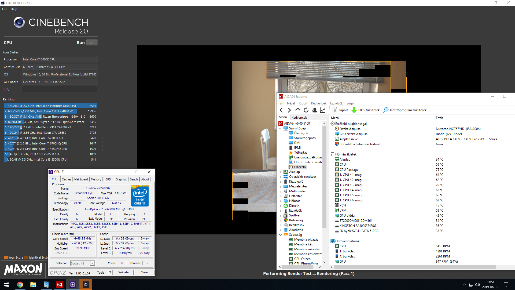Image resolution: width=515 pixels, height=290 pixels.
Task: Click the CPU-Z Close button
Action: 144,272
